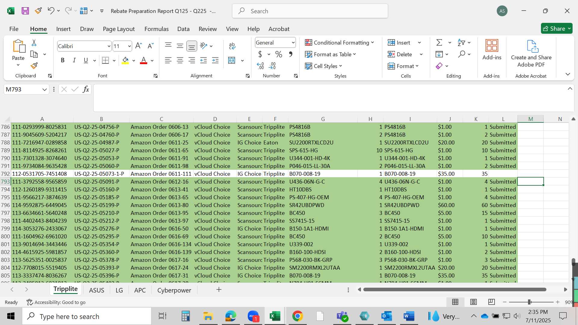The image size is (578, 325).
Task: Open the File menu
Action: [x=14, y=29]
